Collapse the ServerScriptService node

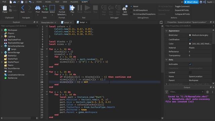[x=2, y=46]
